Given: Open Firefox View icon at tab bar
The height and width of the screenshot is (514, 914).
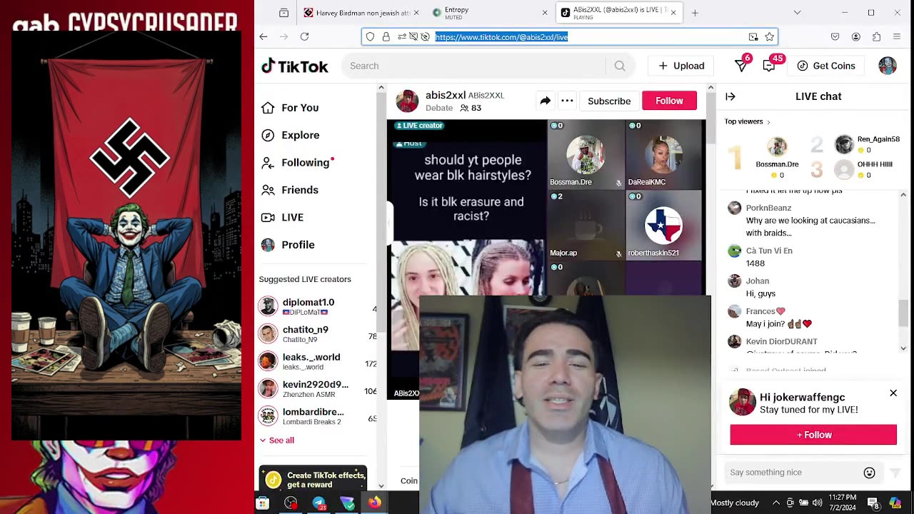Looking at the screenshot, I should click(283, 13).
